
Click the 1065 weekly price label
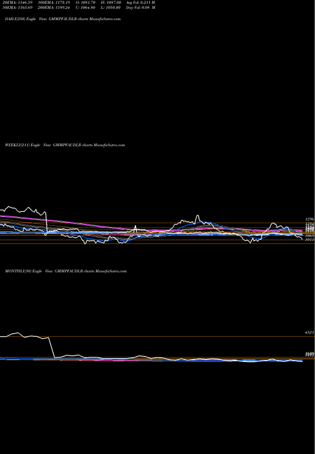pyautogui.click(x=309, y=236)
